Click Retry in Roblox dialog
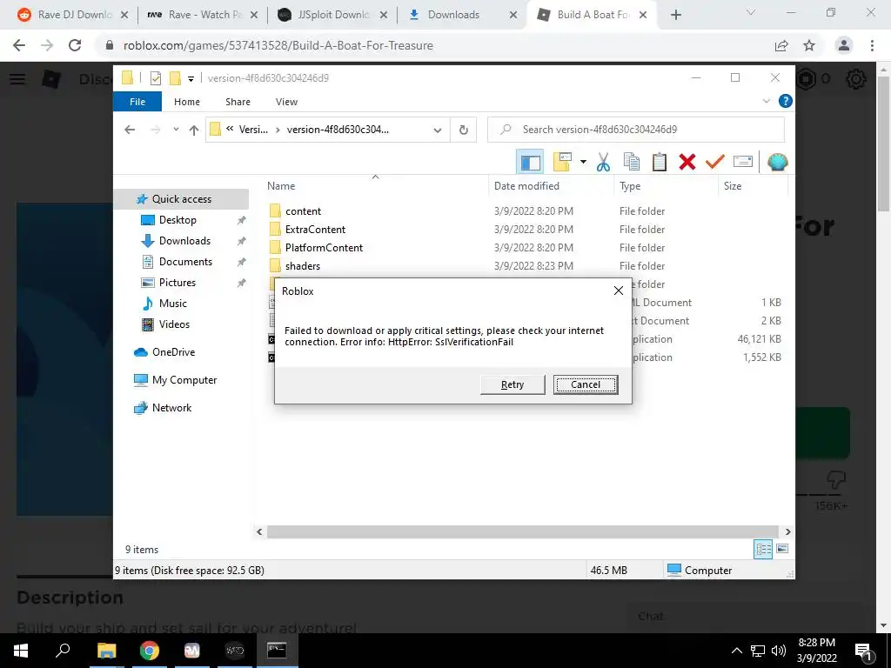891x668 pixels. 512,384
